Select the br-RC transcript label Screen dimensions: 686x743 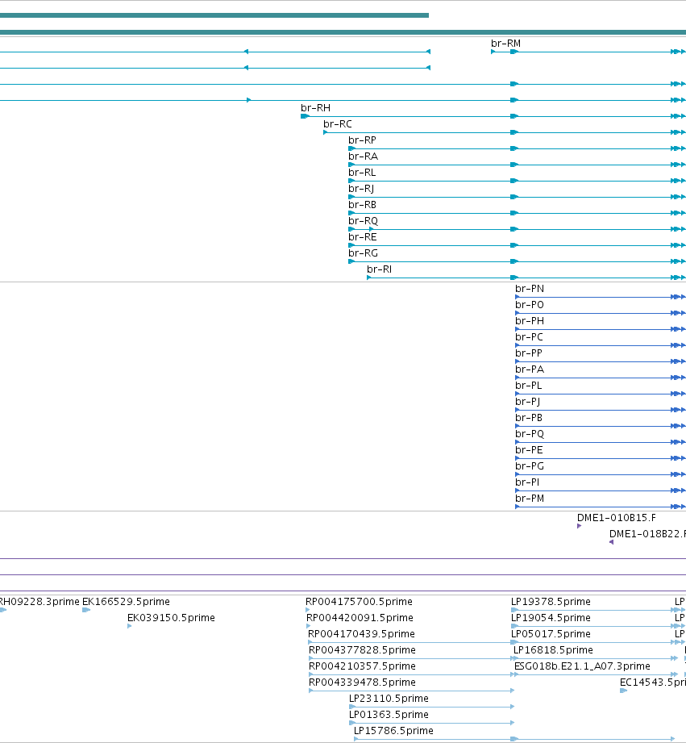(x=338, y=124)
